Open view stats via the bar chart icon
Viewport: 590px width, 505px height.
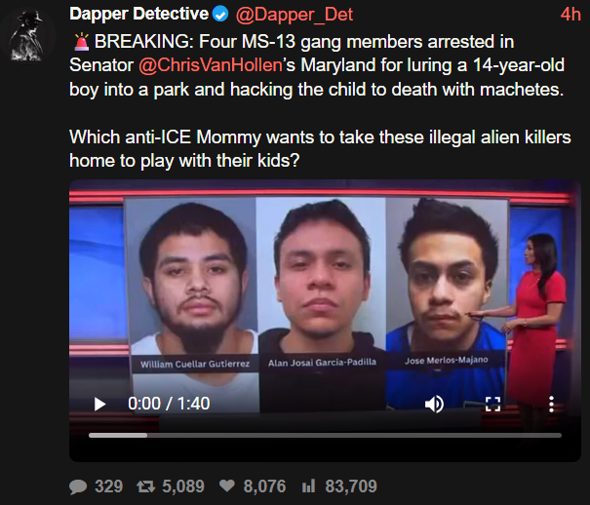tap(308, 486)
